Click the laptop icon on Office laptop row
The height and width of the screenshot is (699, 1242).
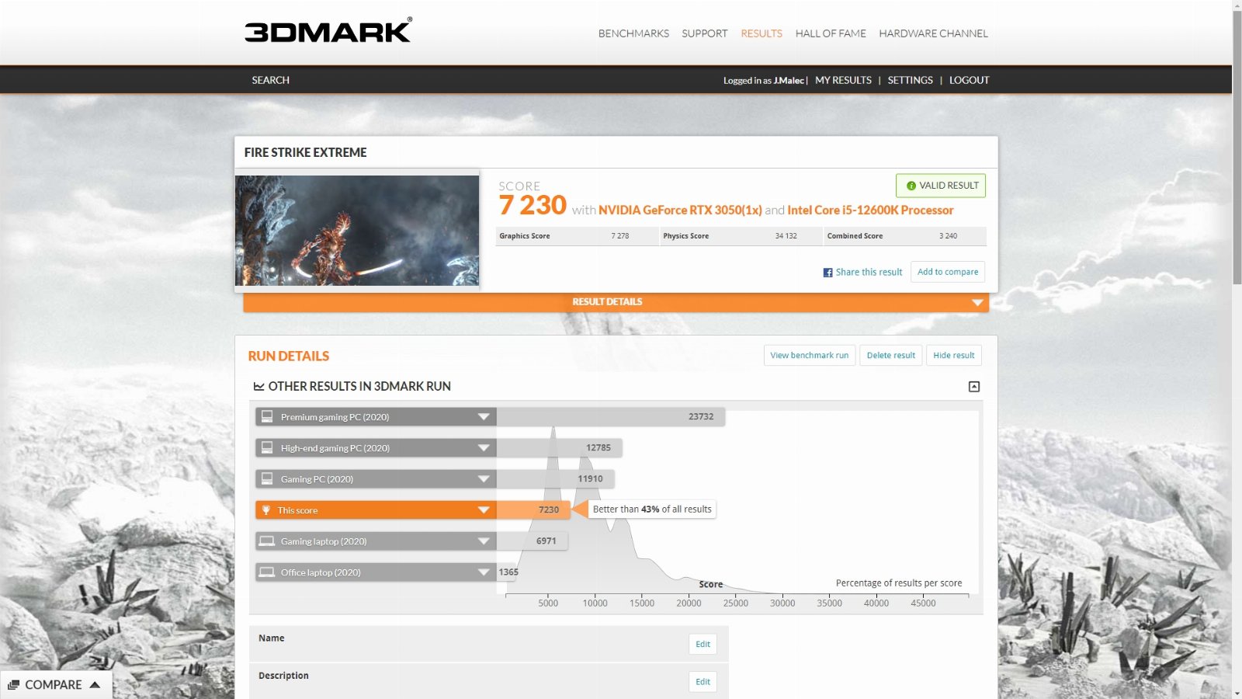[x=267, y=572]
